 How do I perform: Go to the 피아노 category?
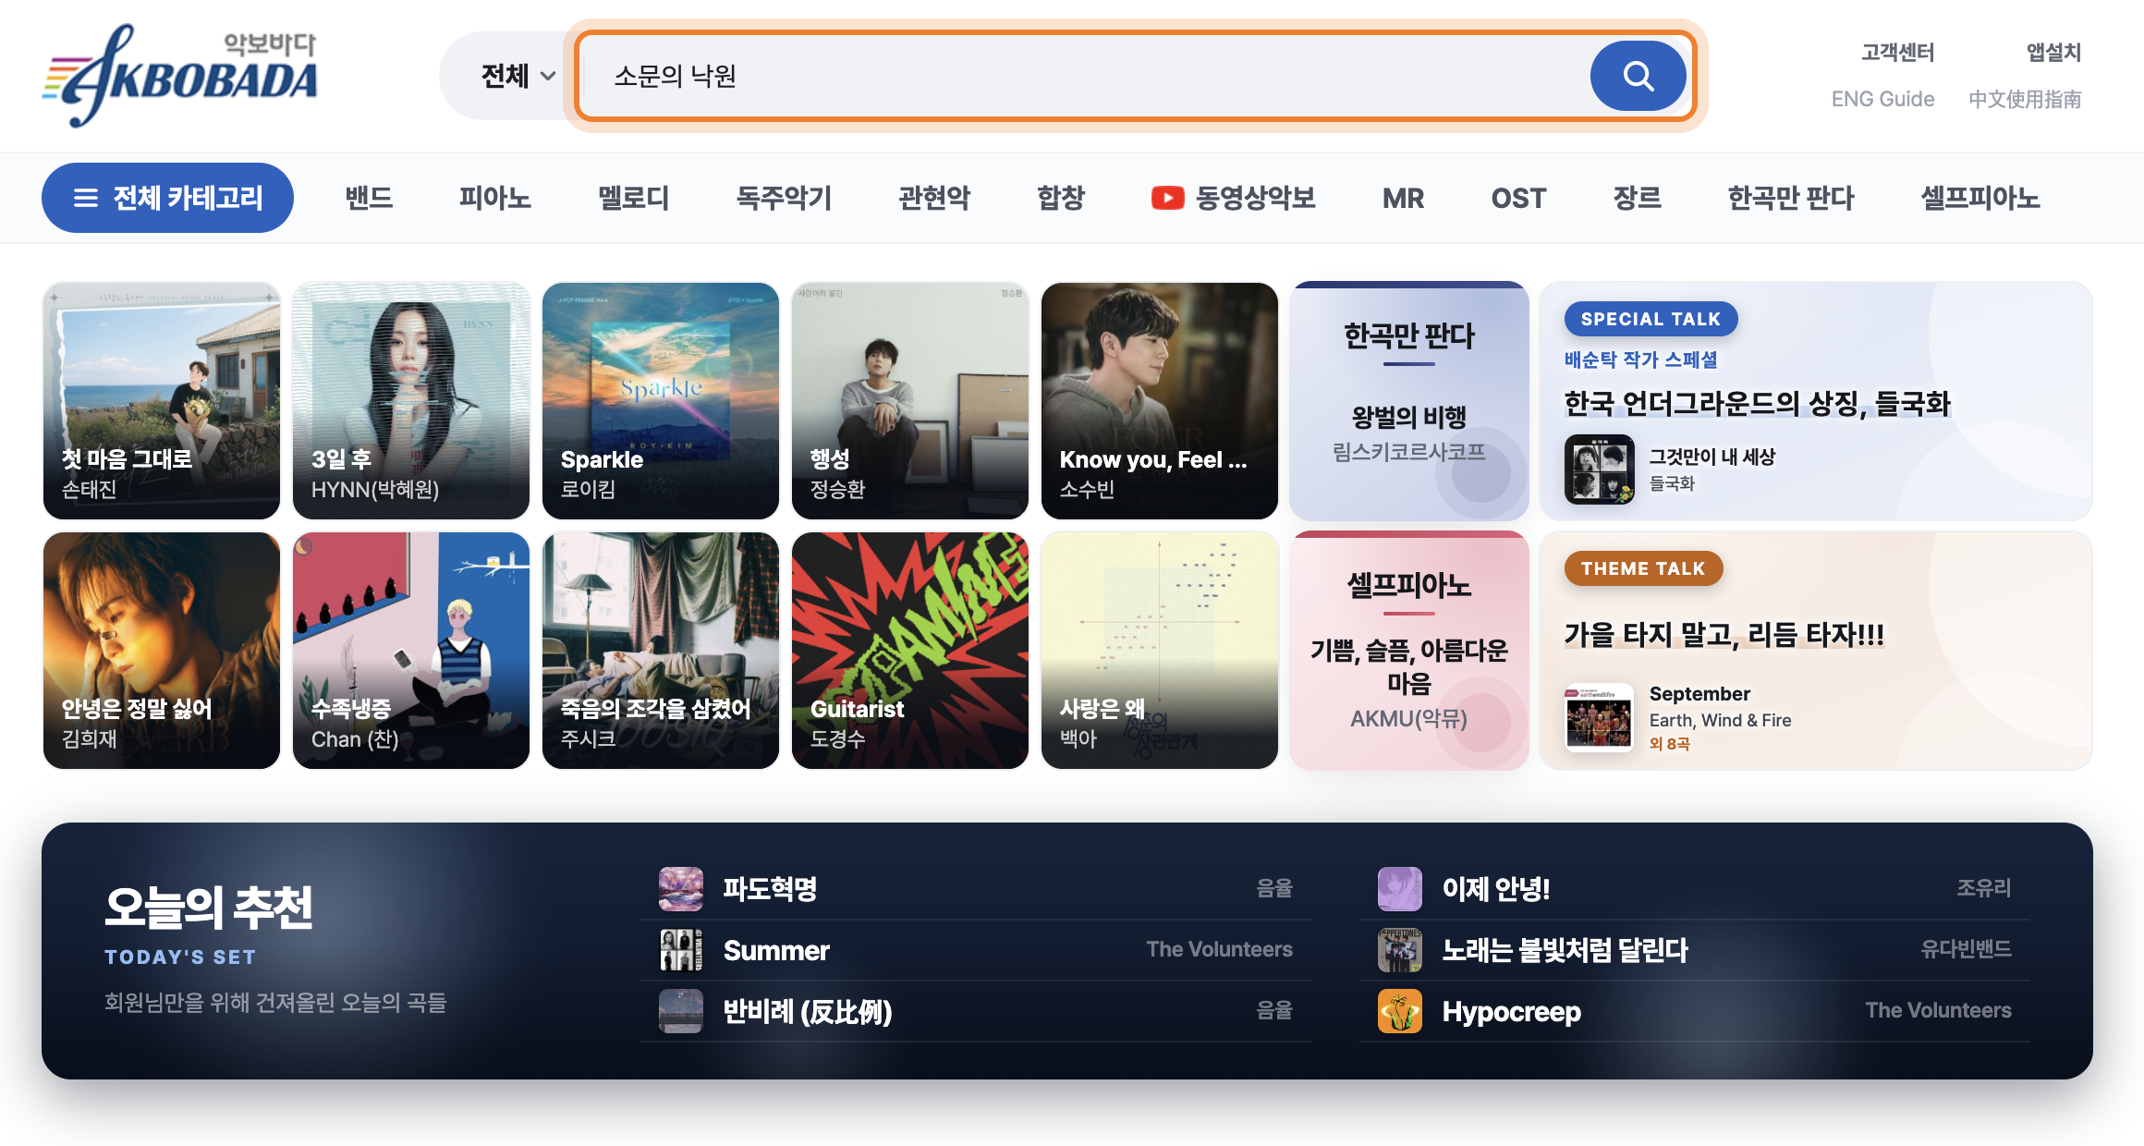495,198
